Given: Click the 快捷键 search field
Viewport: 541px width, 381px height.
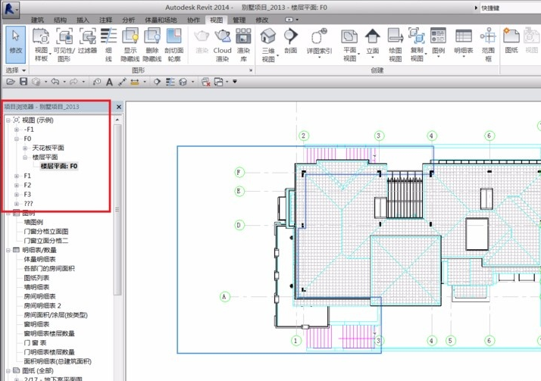Looking at the screenshot, I should pos(510,8).
